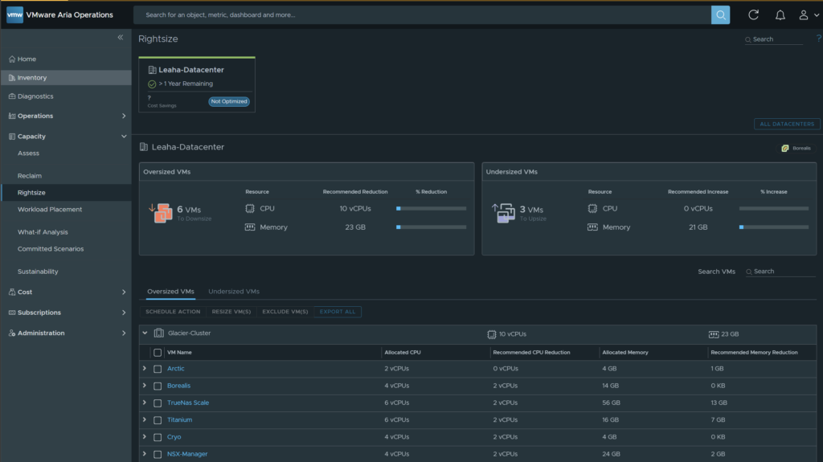Open Workload Placement page

coord(50,210)
